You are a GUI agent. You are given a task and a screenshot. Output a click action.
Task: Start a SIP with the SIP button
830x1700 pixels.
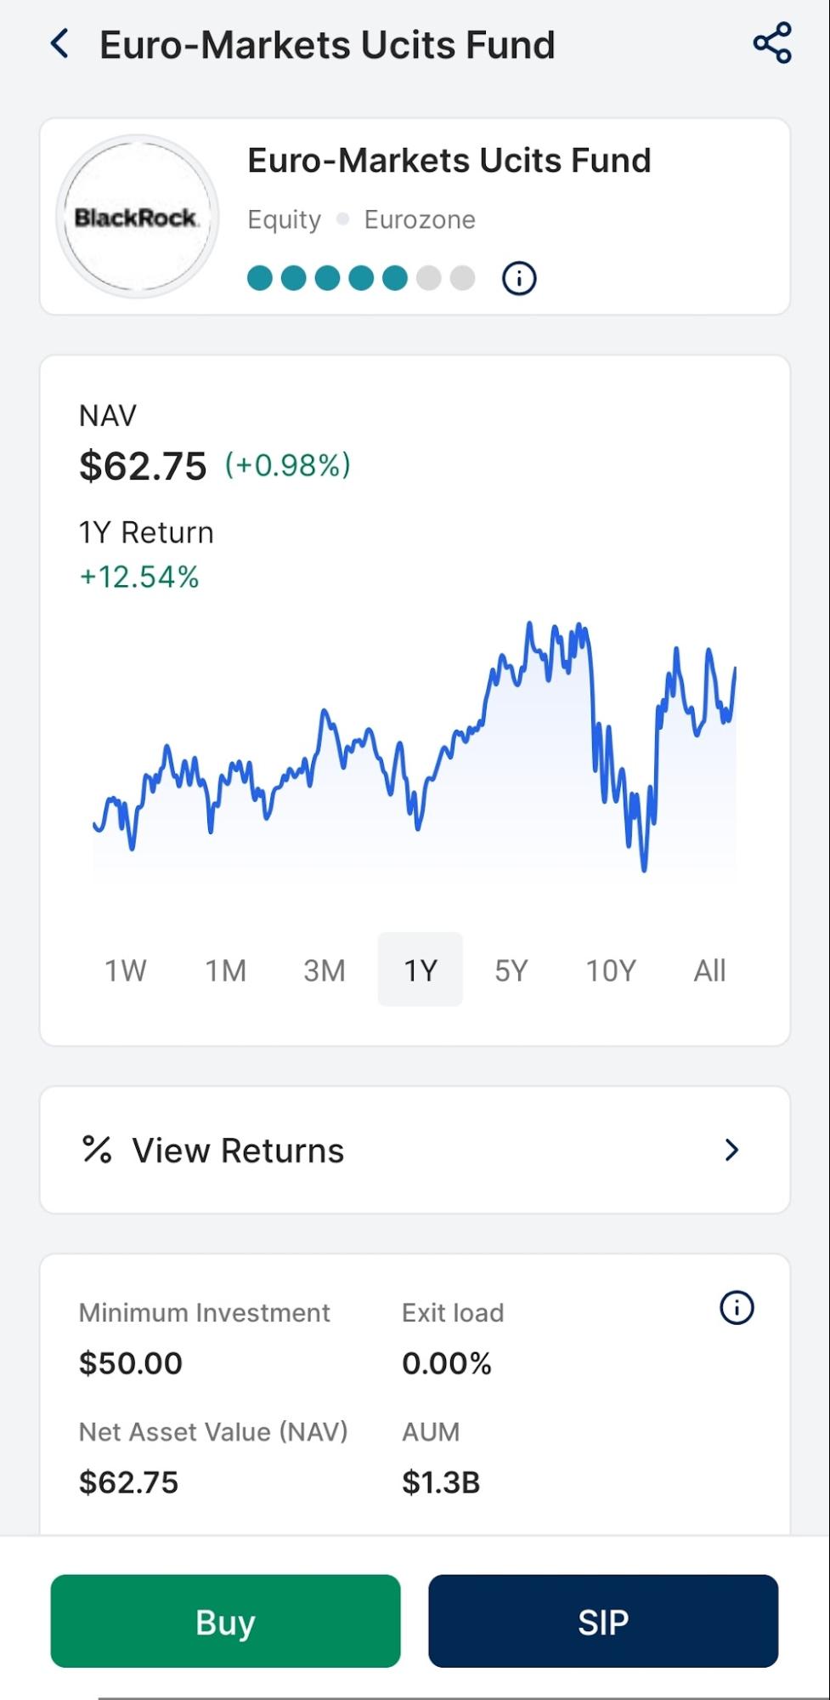pyautogui.click(x=603, y=1621)
